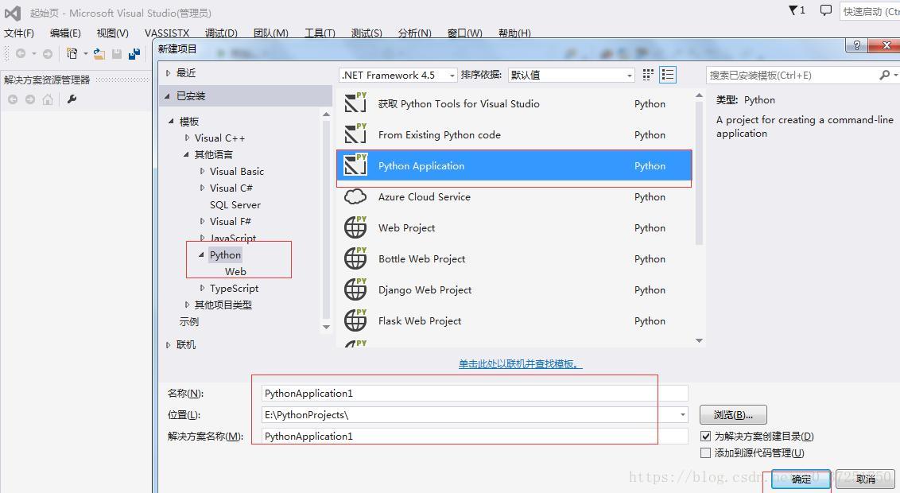The width and height of the screenshot is (900, 493).
Task: Click Solution Explorer home icon
Action: coord(48,99)
